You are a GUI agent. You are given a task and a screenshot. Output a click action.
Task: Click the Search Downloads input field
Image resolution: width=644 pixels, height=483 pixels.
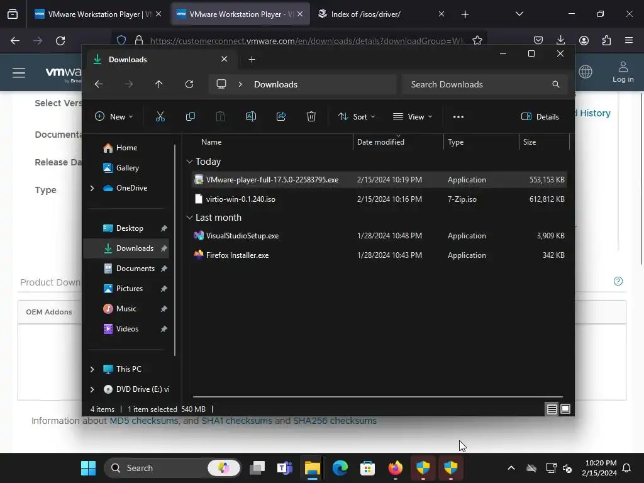[485, 84]
